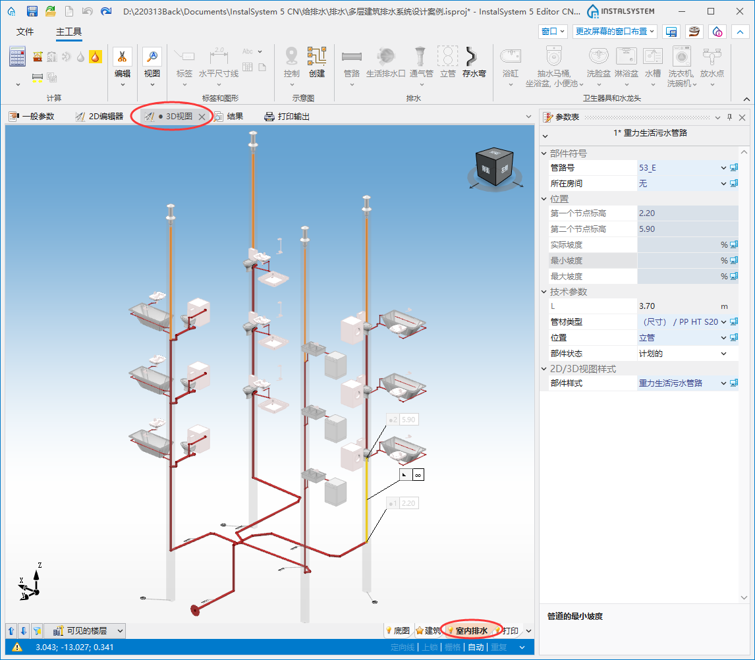Collapse the 技术参数 section
The width and height of the screenshot is (755, 660).
click(544, 292)
